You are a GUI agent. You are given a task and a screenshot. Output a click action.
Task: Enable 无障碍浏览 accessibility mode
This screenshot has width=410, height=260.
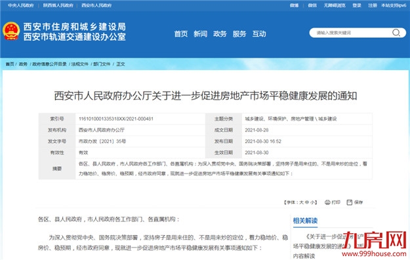click(335, 5)
